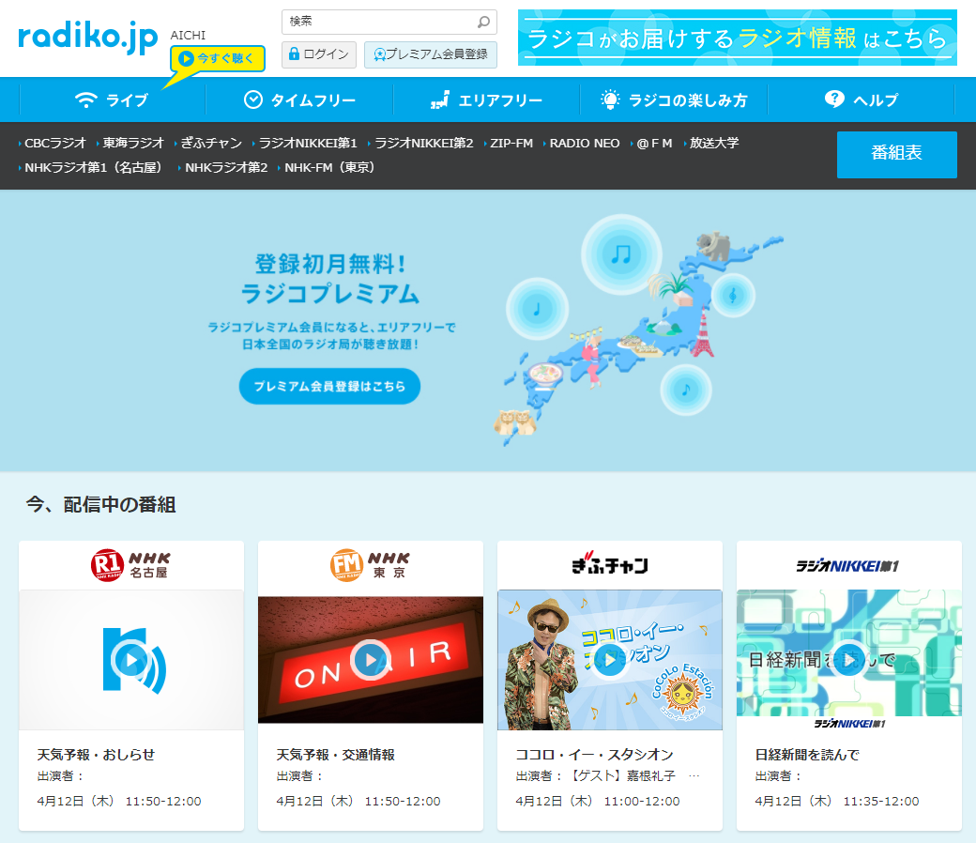Play the ココロ・イー・スタシオン program
The height and width of the screenshot is (843, 976).
(609, 659)
